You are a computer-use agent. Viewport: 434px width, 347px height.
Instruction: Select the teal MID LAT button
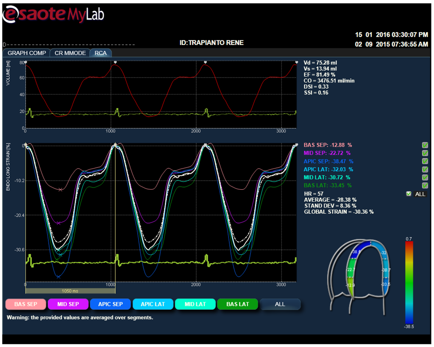(195, 304)
